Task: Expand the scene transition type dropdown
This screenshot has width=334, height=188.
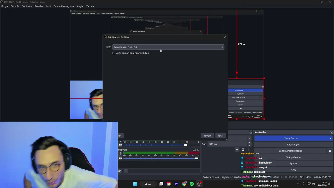Action: point(249,138)
